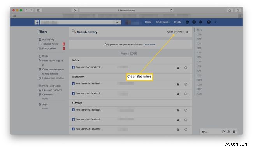253x148 pixels.
Task: Expand MORE under Apps
Action: click(45, 109)
